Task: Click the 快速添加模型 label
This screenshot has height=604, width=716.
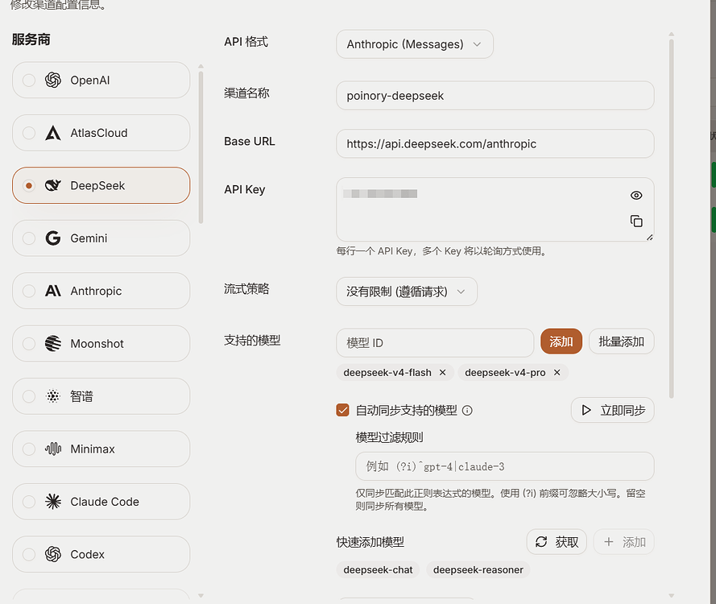Action: (370, 542)
